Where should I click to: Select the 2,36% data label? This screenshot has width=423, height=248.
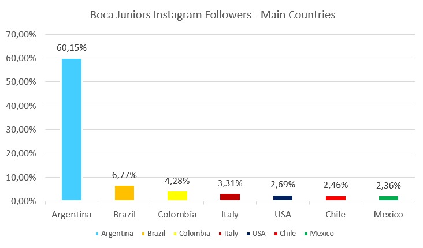(x=388, y=185)
